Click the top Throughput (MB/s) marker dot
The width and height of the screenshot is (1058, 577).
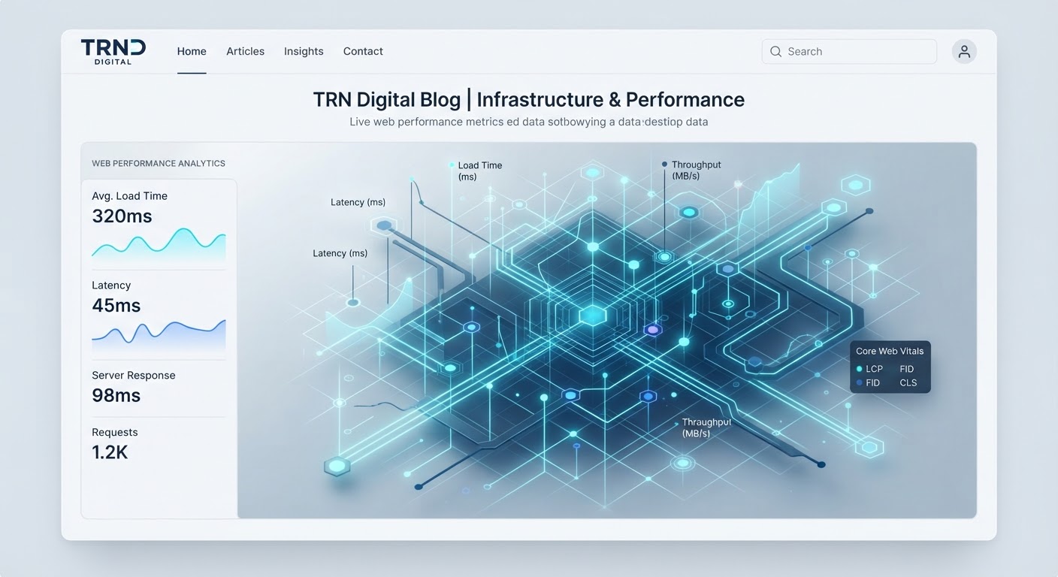(664, 164)
